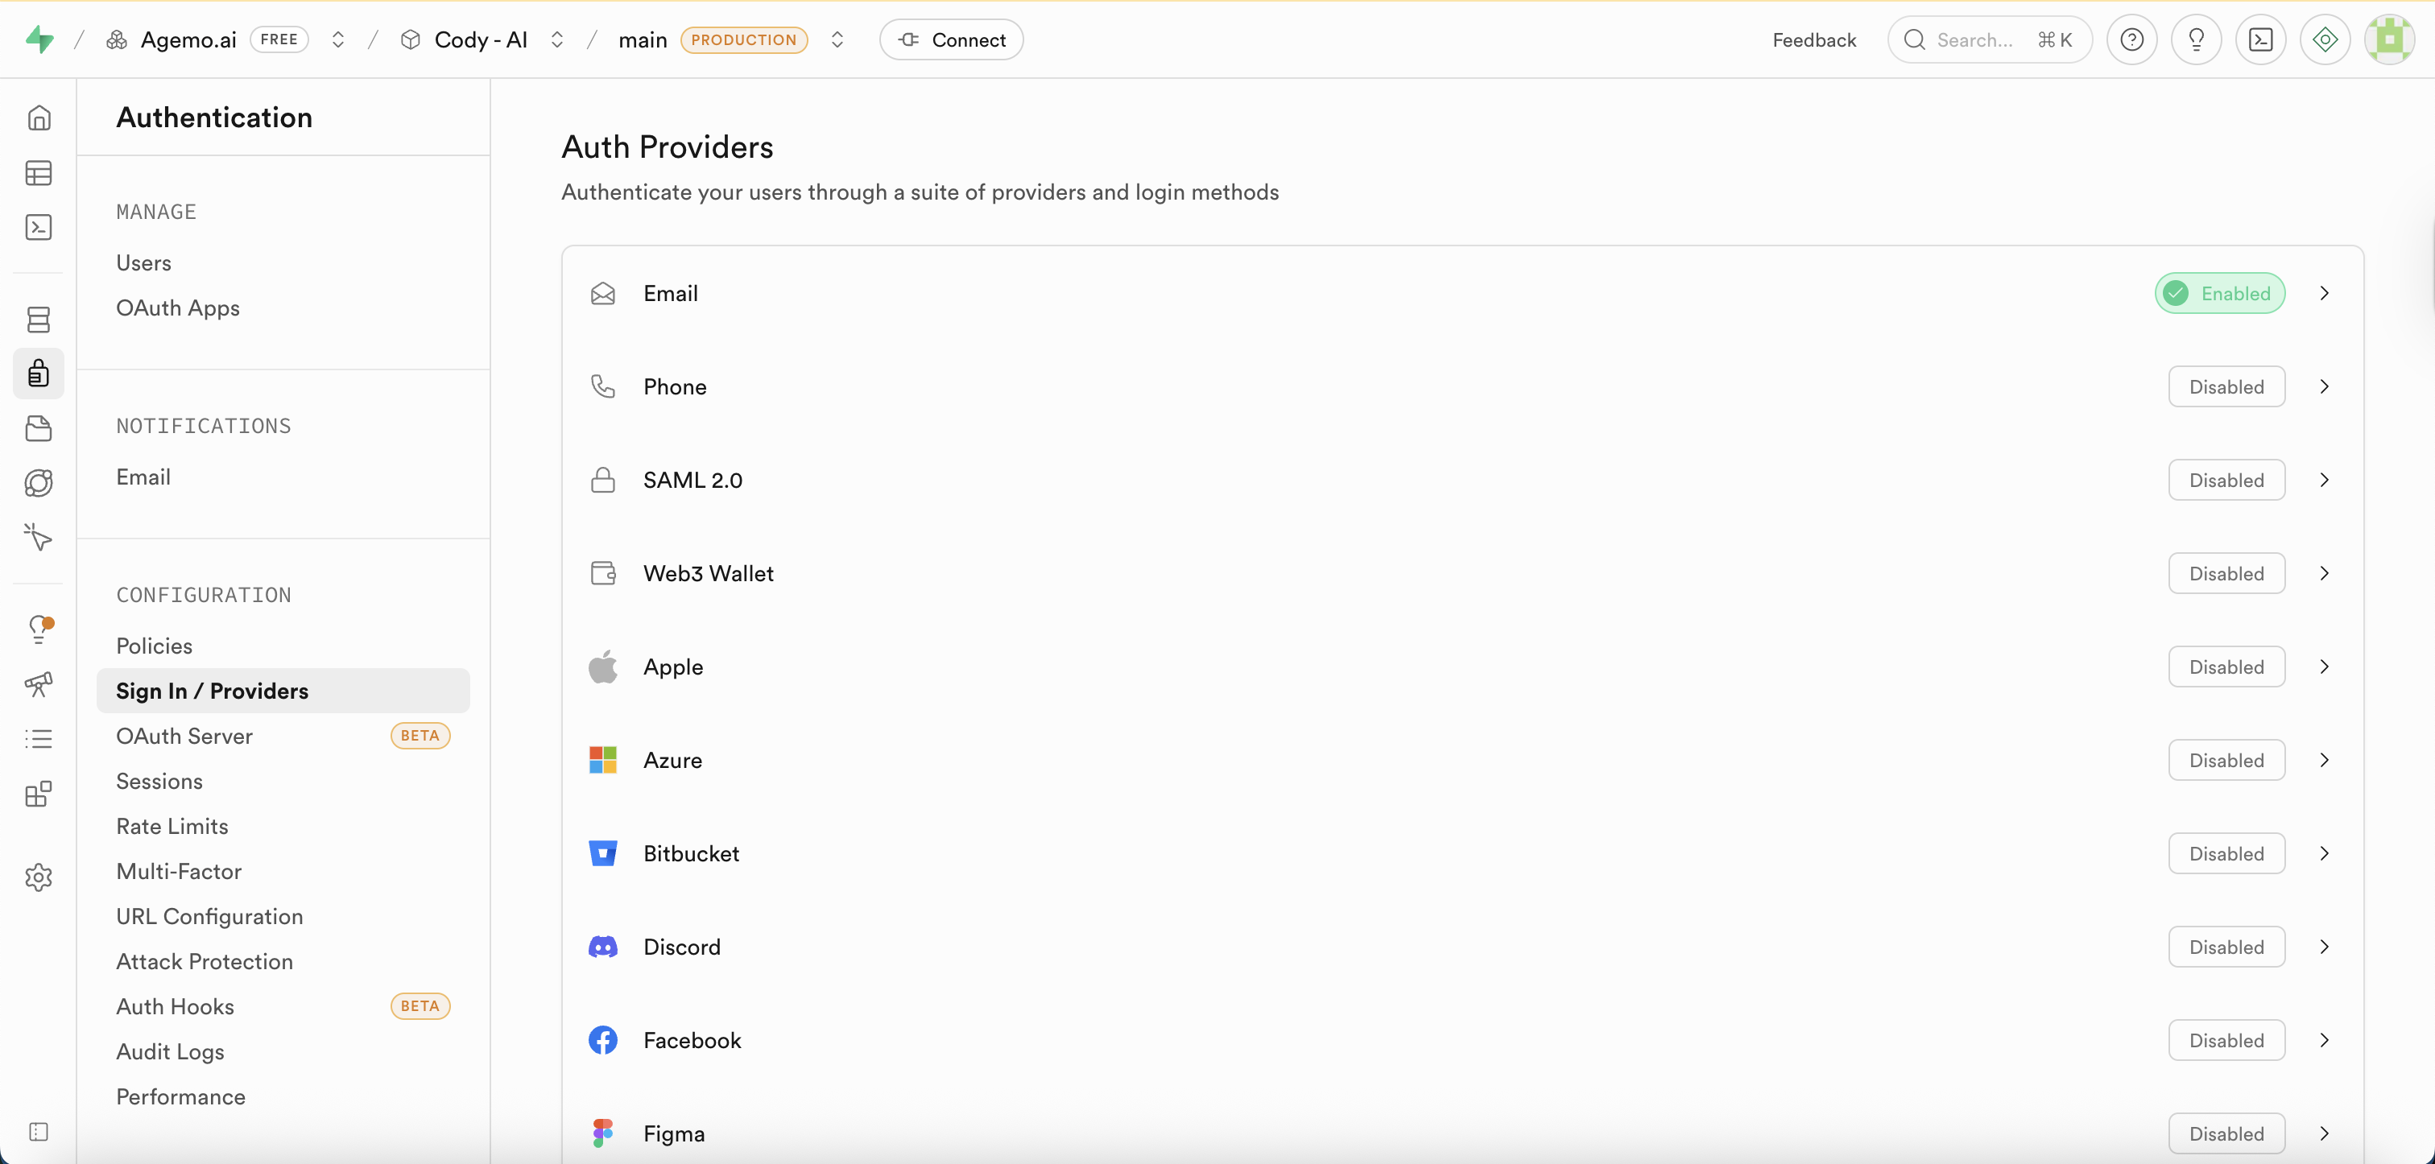The width and height of the screenshot is (2435, 1164).
Task: Open the Policies menu item
Action: 154,646
